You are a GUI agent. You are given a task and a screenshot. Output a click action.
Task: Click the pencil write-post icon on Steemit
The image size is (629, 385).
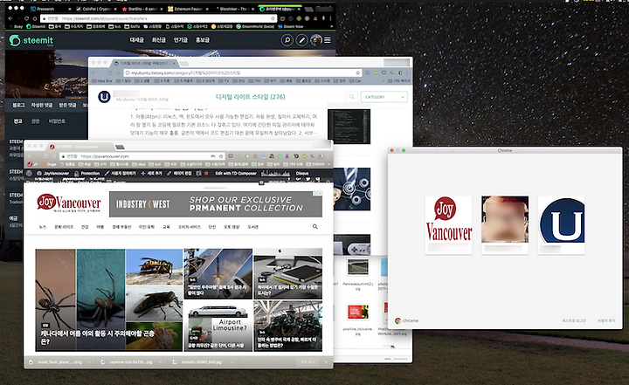pyautogui.click(x=301, y=40)
